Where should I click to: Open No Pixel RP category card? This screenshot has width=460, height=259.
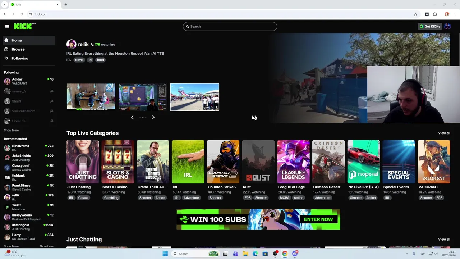point(364,162)
